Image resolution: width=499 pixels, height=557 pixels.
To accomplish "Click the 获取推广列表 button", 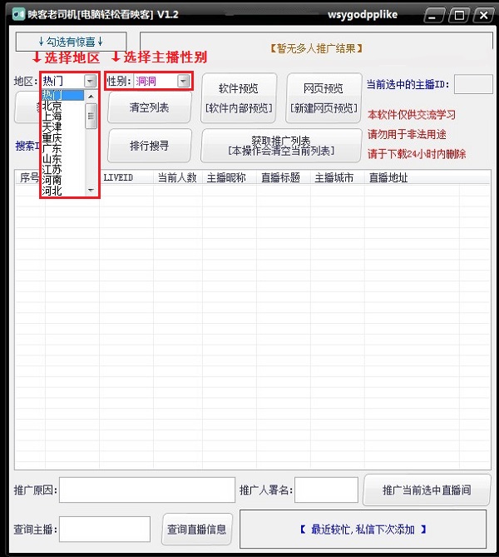I will point(281,146).
